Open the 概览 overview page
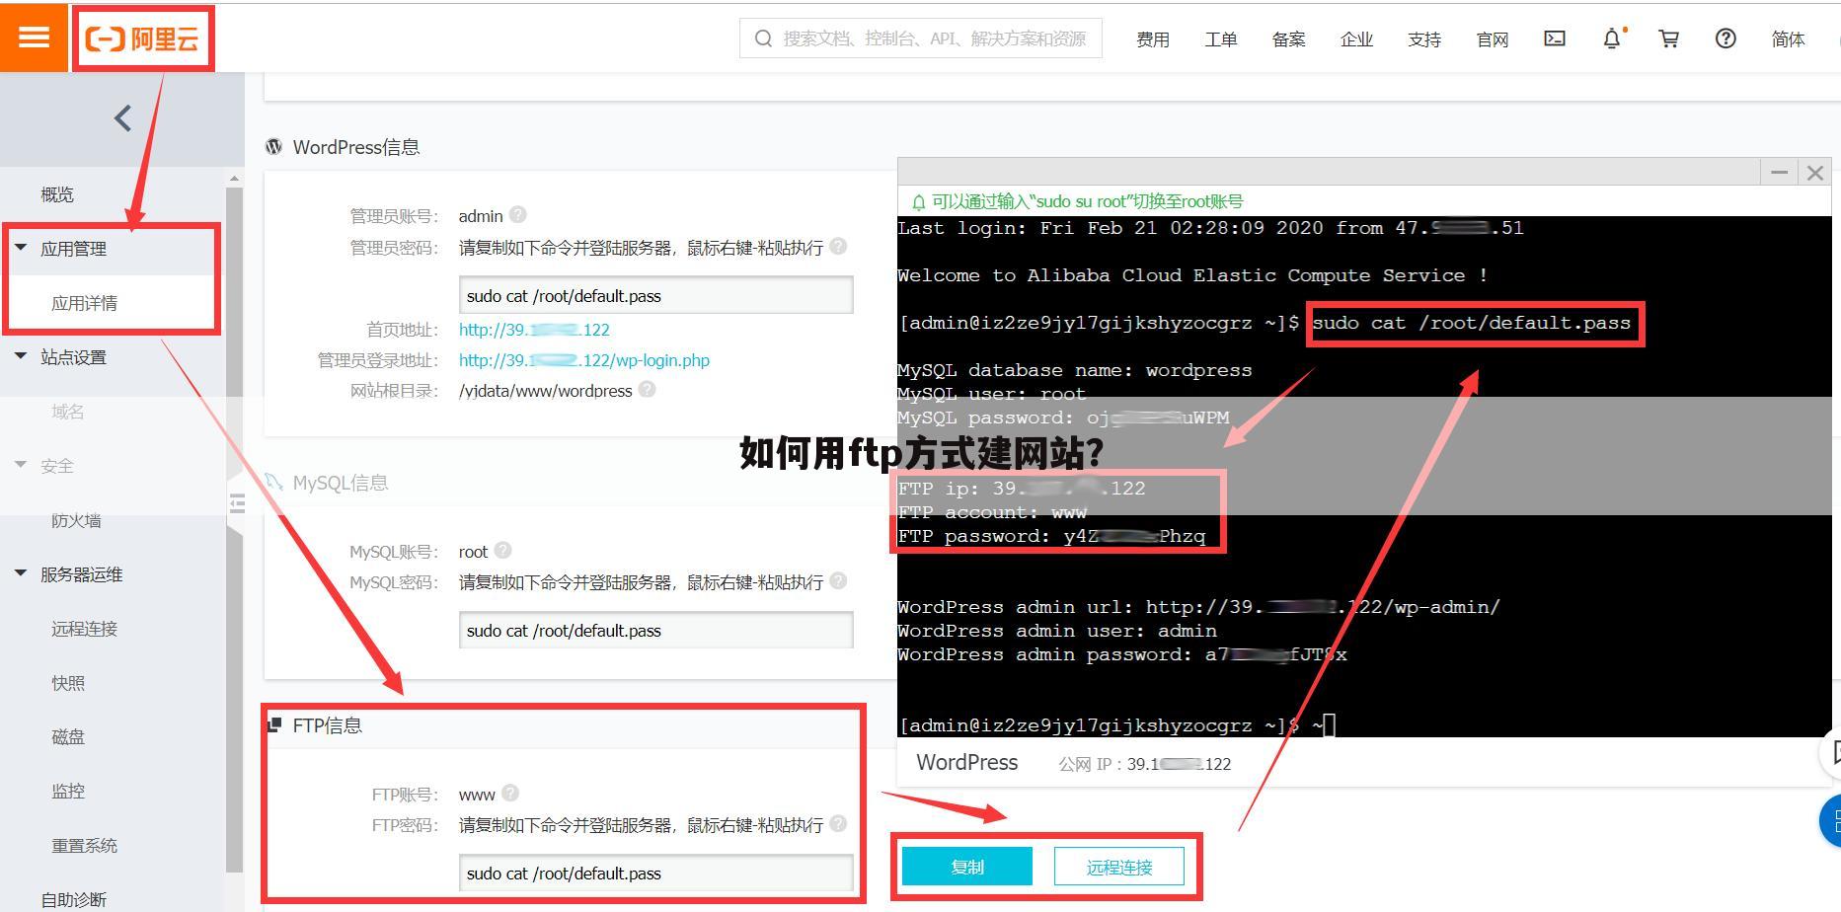Screen dimensions: 1841x912 57,194
